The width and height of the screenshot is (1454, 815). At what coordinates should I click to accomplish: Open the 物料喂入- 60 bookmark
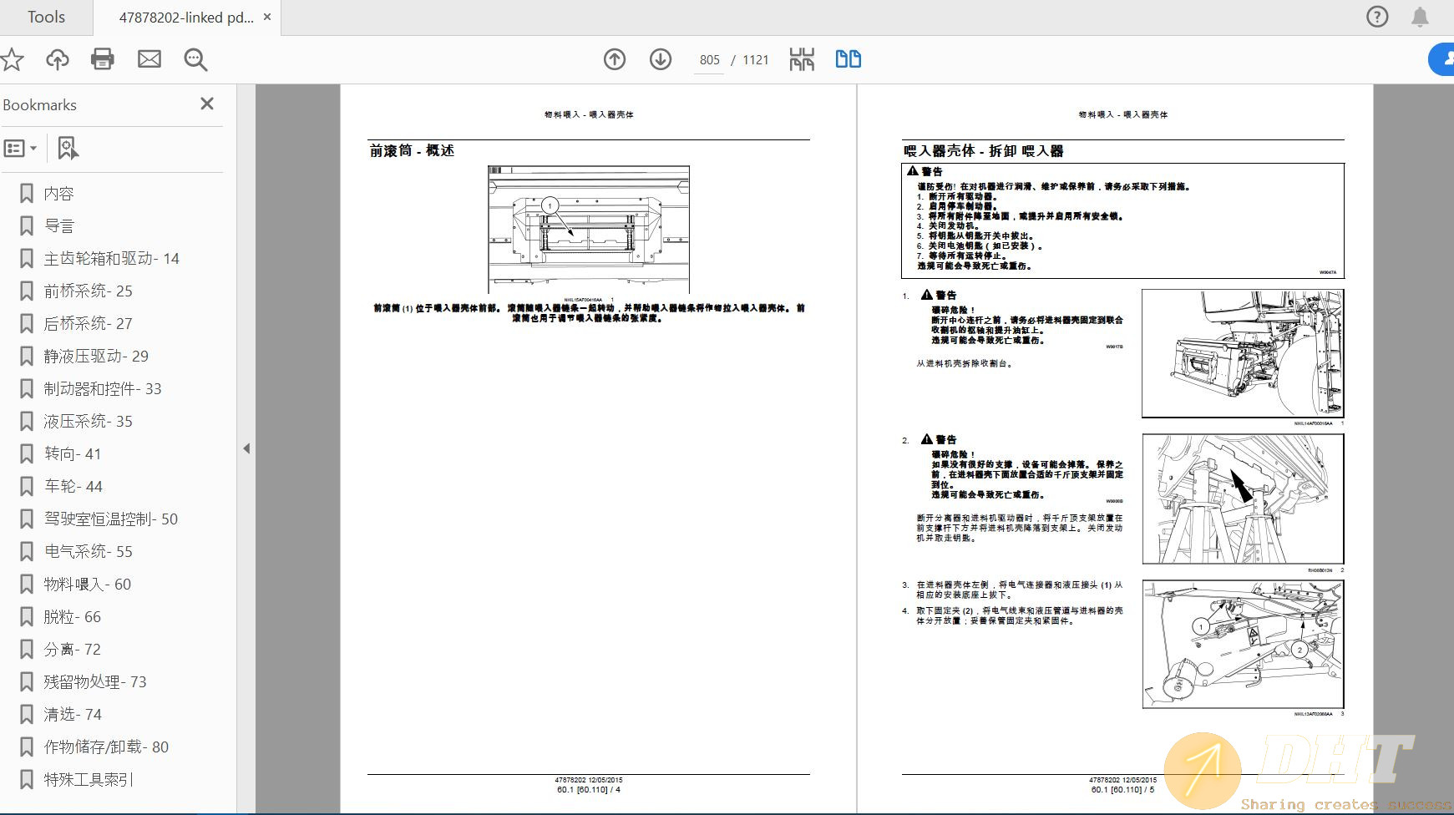click(x=88, y=585)
